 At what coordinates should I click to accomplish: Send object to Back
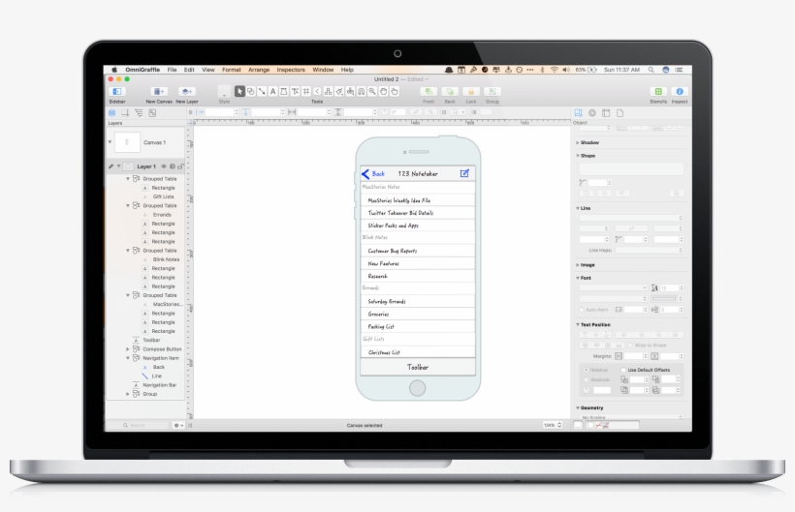coord(450,92)
